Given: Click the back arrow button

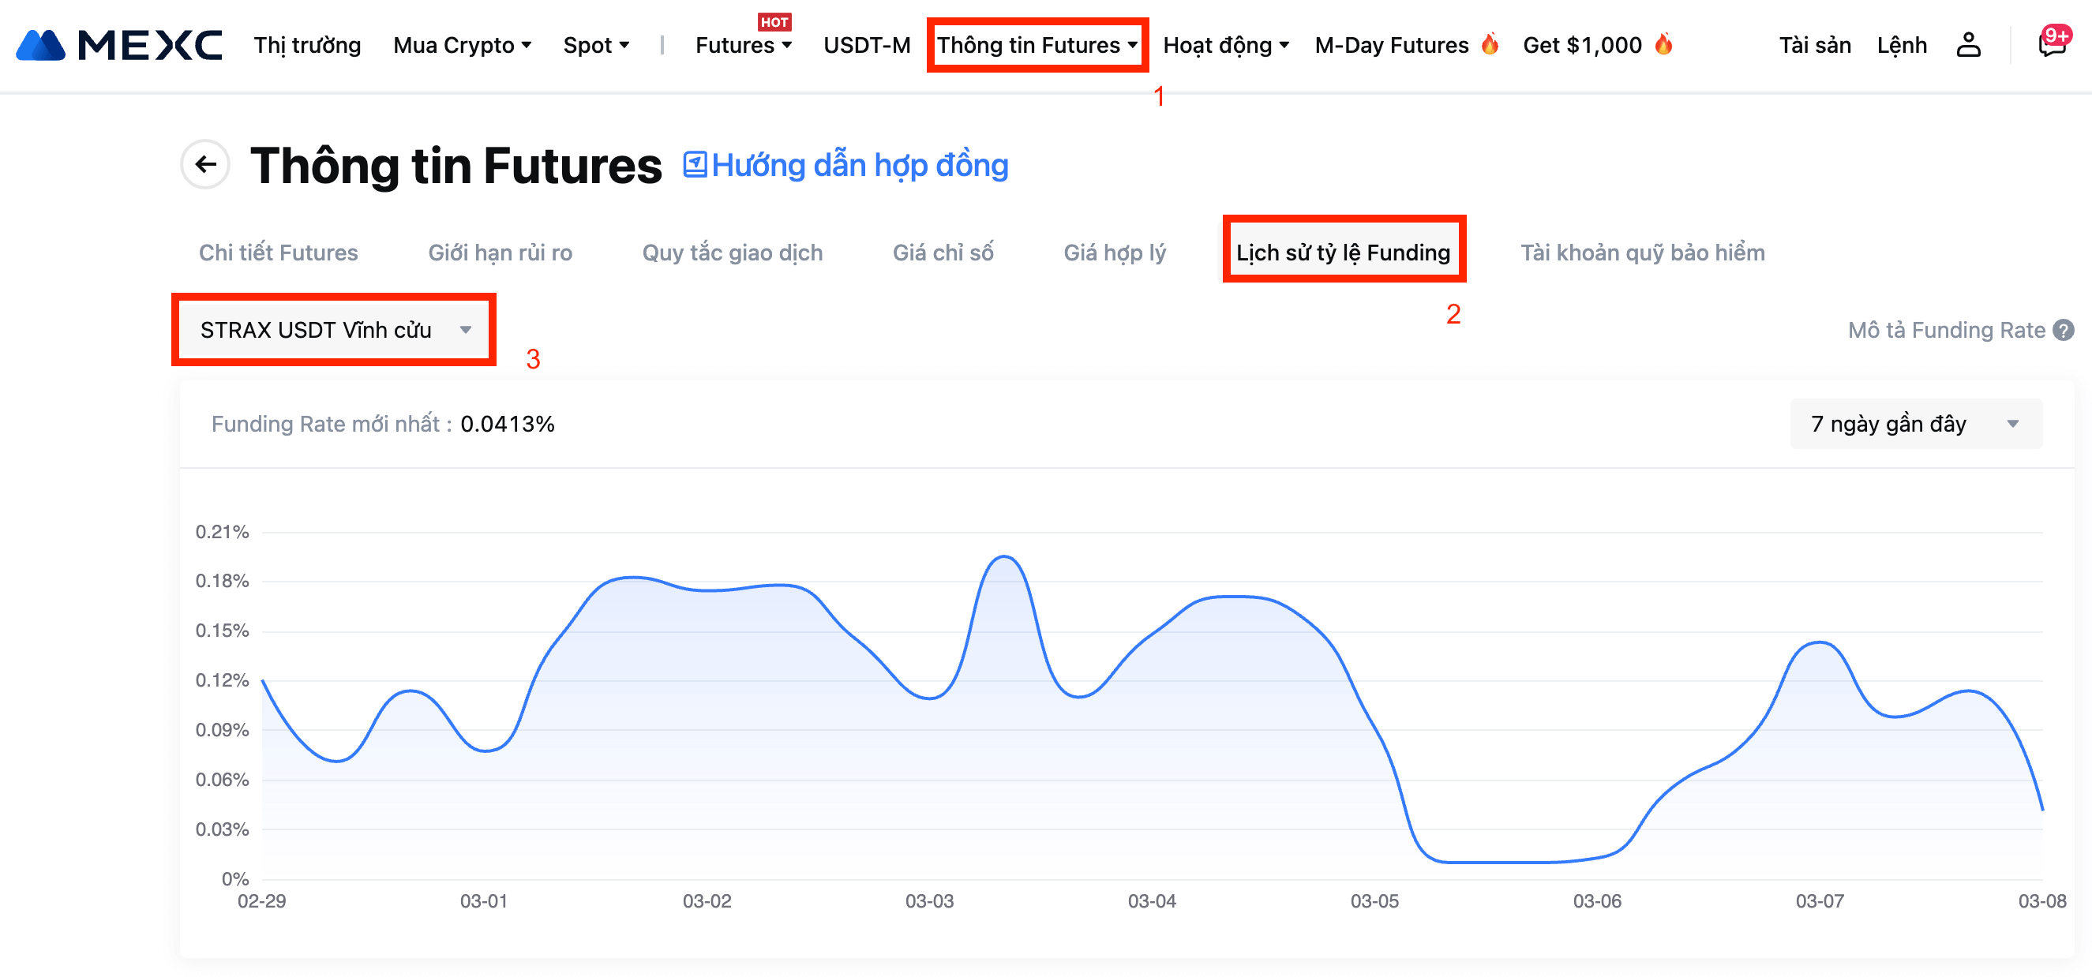Looking at the screenshot, I should pos(205,164).
